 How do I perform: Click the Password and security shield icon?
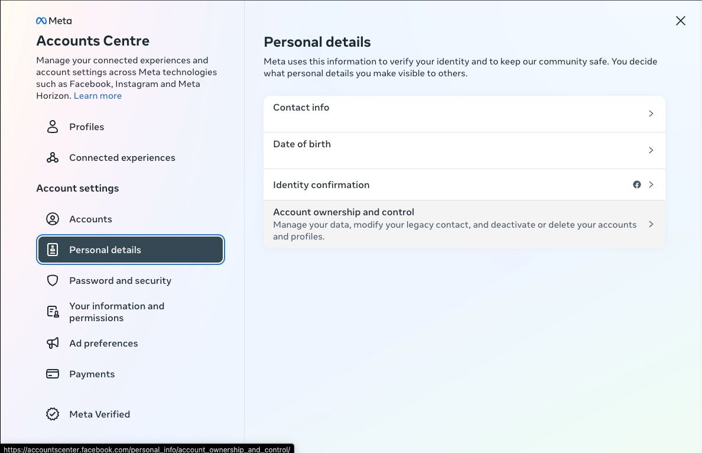tap(53, 280)
